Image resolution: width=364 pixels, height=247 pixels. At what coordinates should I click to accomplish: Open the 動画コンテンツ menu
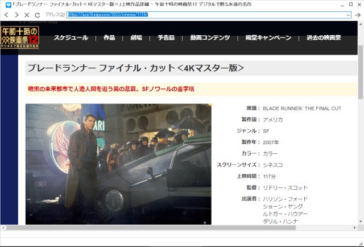210,37
